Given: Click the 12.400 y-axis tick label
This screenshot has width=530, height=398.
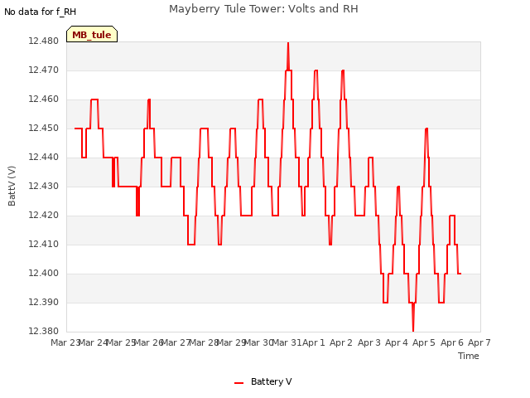Looking at the screenshot, I should 43,273.
